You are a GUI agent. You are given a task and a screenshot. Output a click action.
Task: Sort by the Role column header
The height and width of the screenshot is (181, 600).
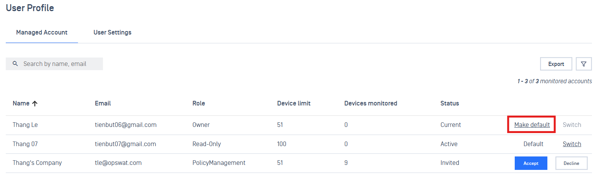199,104
